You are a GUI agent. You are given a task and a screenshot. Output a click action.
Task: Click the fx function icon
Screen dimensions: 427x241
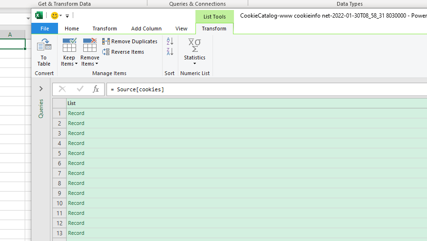click(96, 89)
